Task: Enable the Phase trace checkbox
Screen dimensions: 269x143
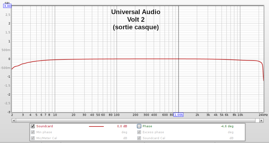Action: (139, 127)
